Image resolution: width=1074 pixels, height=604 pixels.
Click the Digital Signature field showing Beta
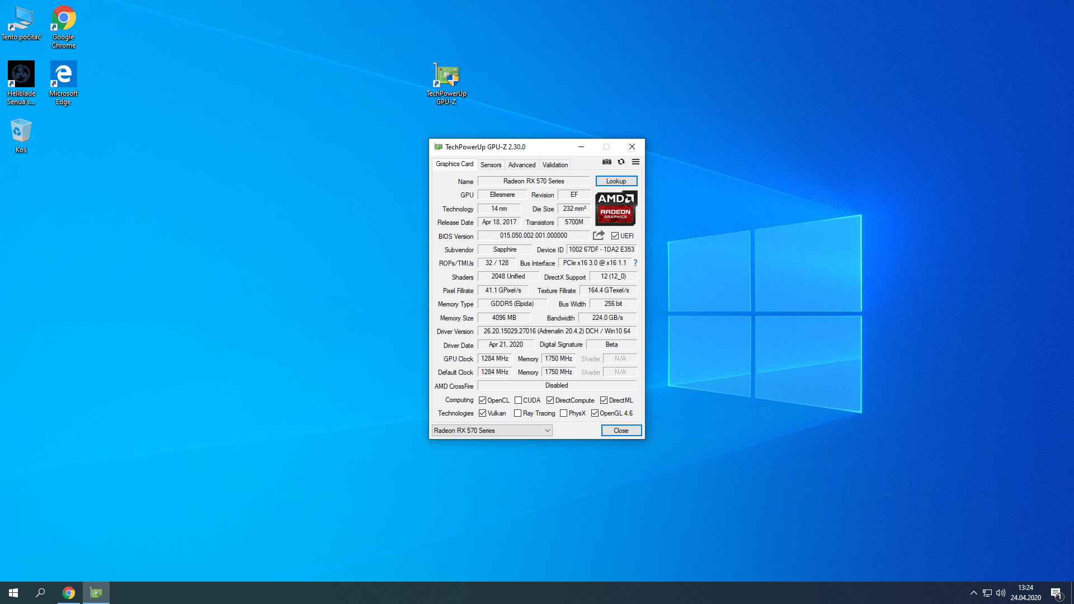(x=611, y=345)
